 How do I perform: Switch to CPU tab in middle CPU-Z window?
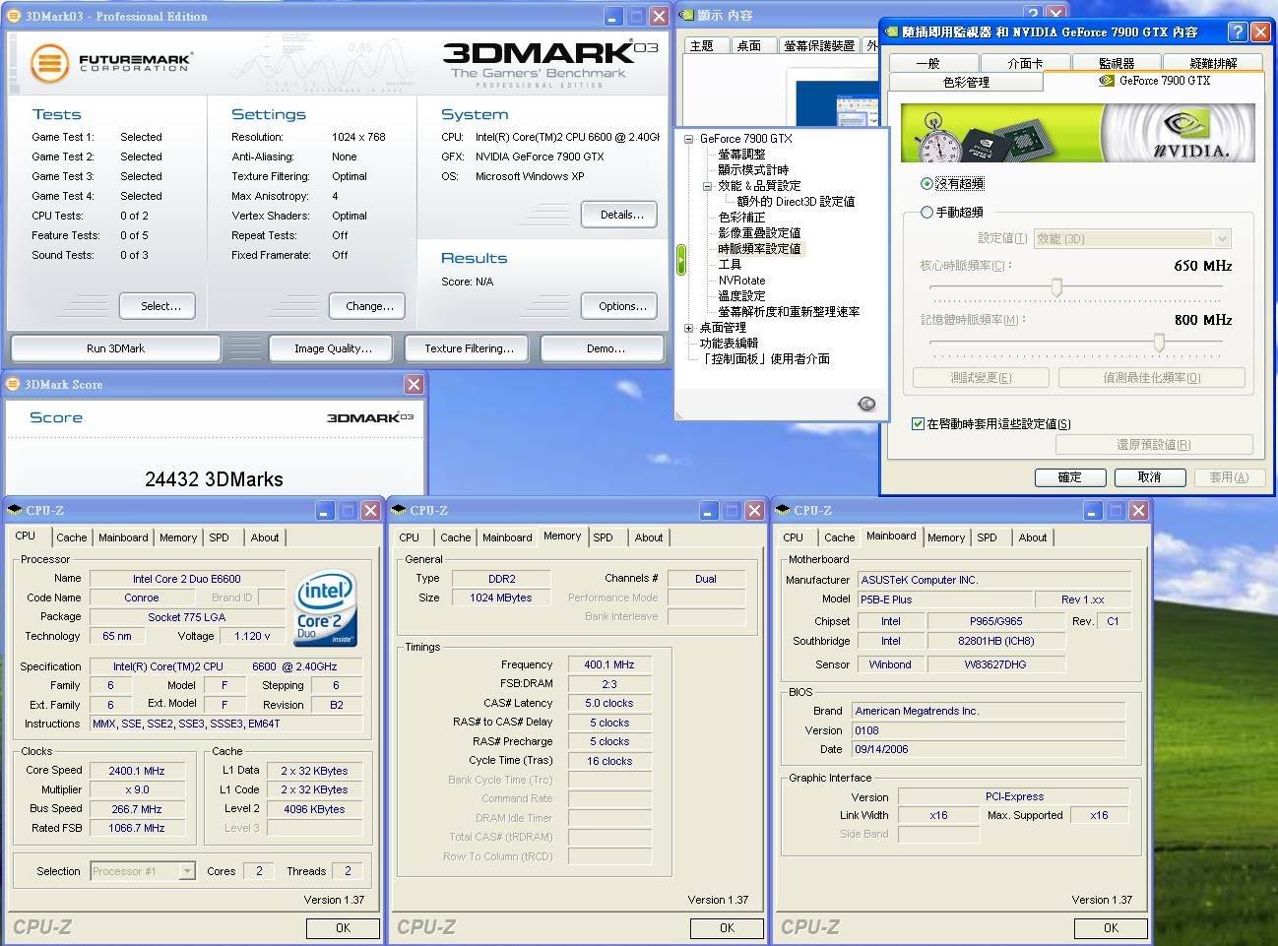click(410, 537)
